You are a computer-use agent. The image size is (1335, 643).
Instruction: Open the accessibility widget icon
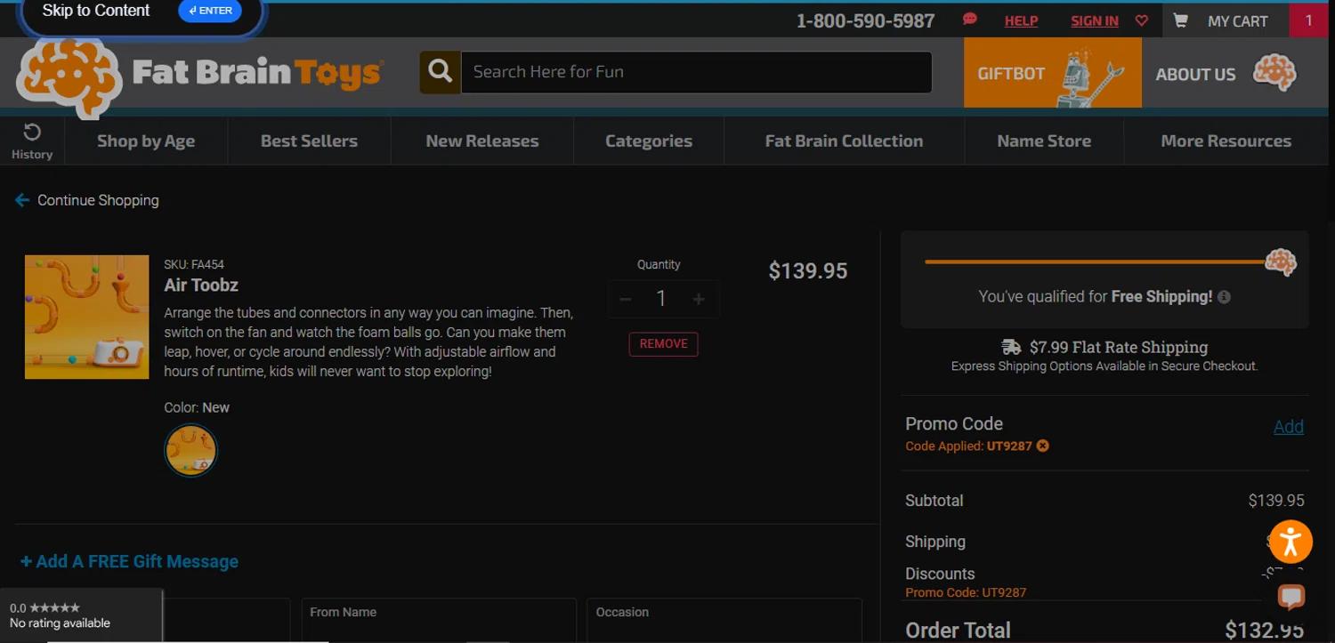[x=1290, y=542]
